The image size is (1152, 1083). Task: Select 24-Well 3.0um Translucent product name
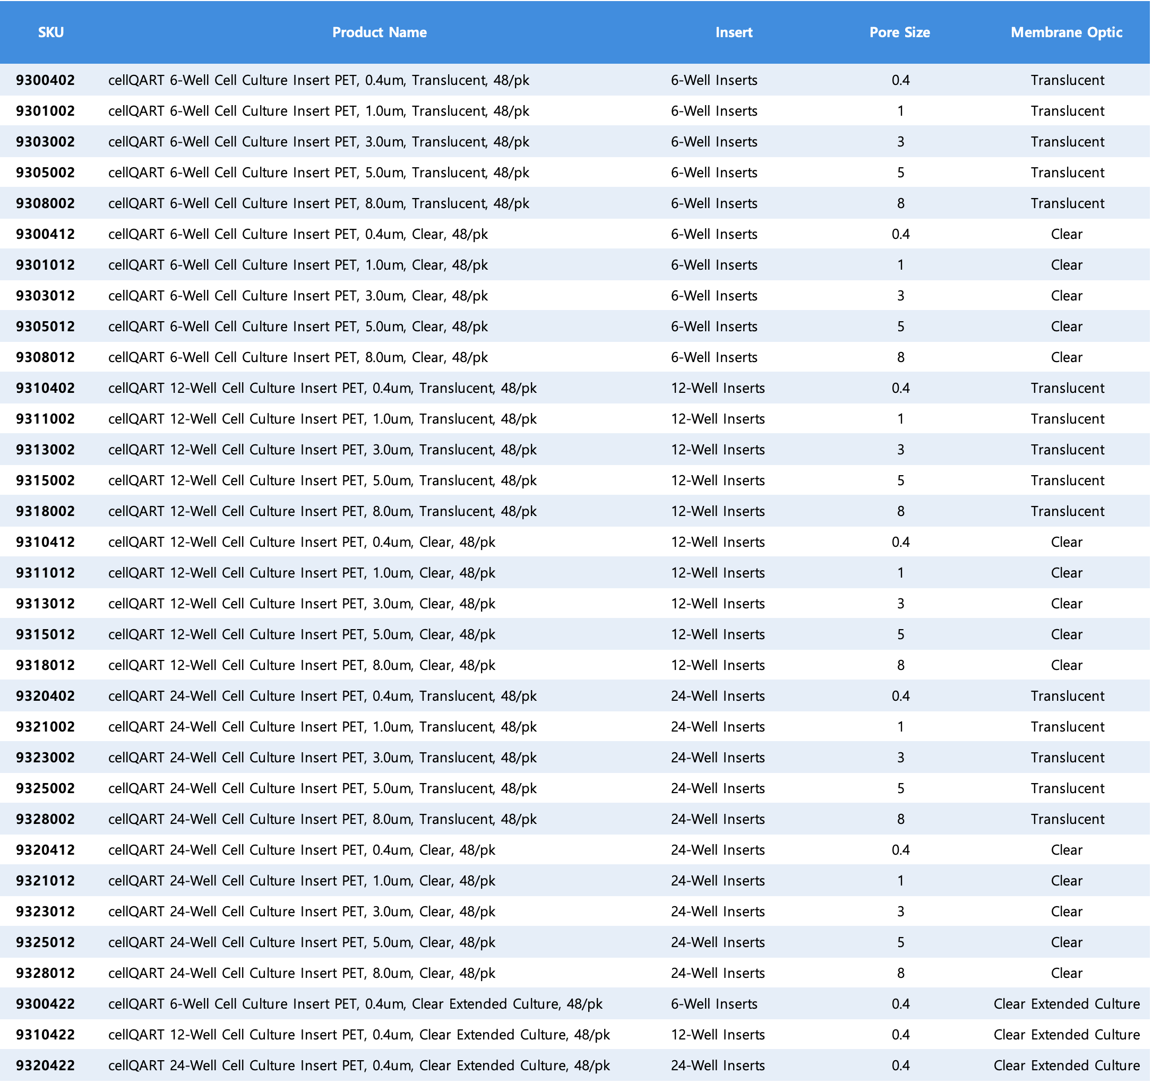[322, 758]
